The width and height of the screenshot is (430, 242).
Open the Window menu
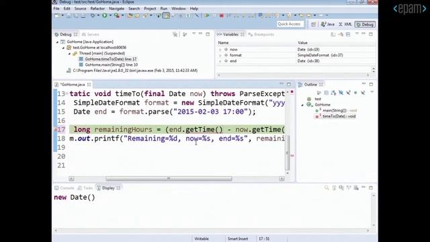click(179, 9)
